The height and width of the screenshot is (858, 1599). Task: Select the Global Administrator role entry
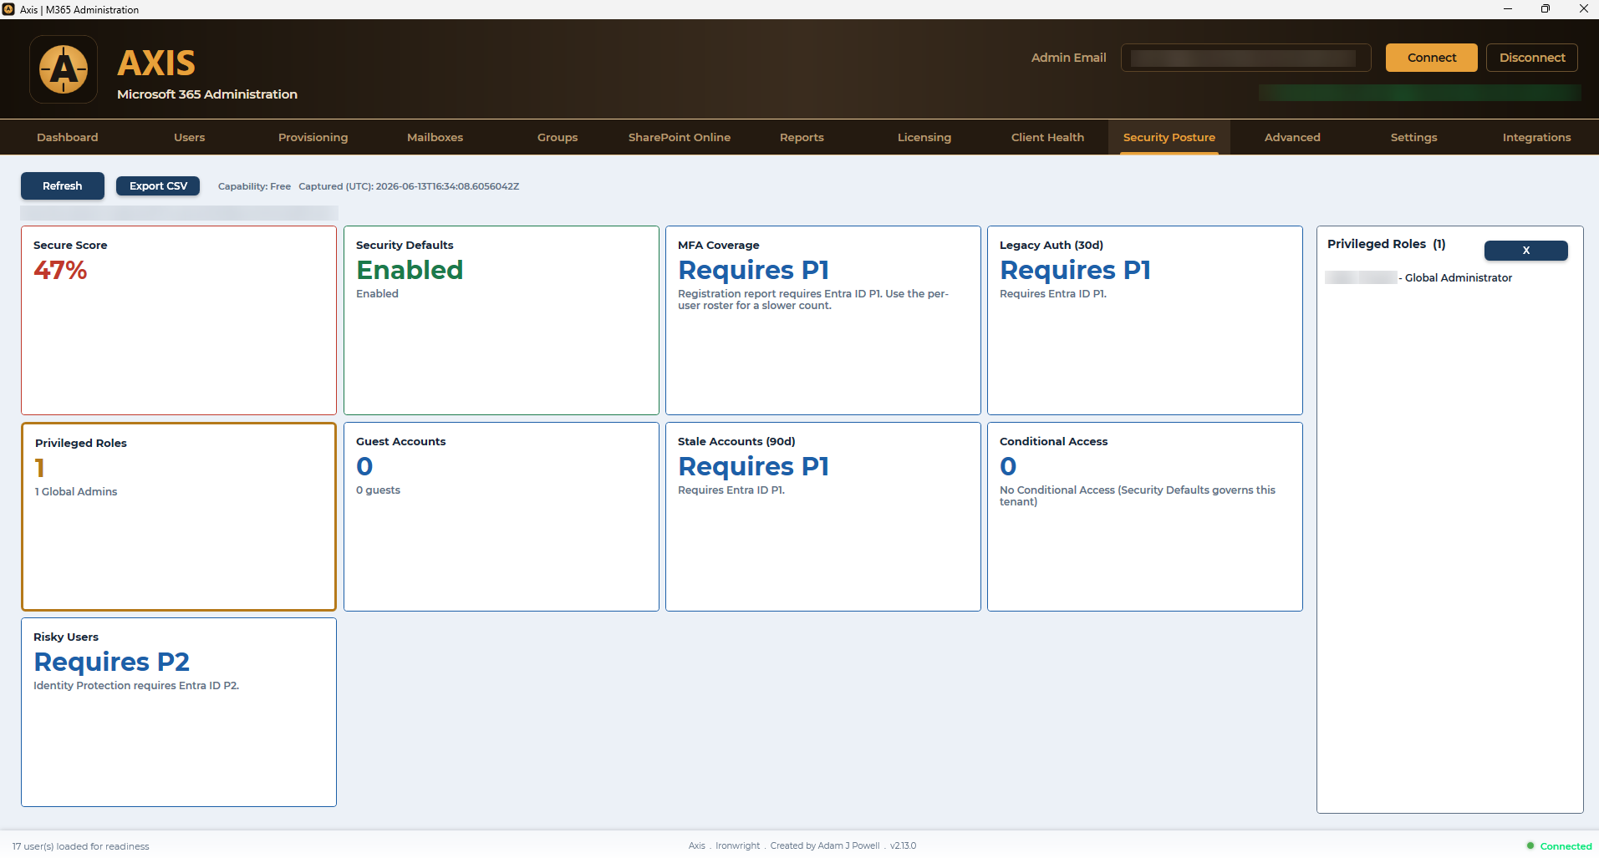[1419, 277]
